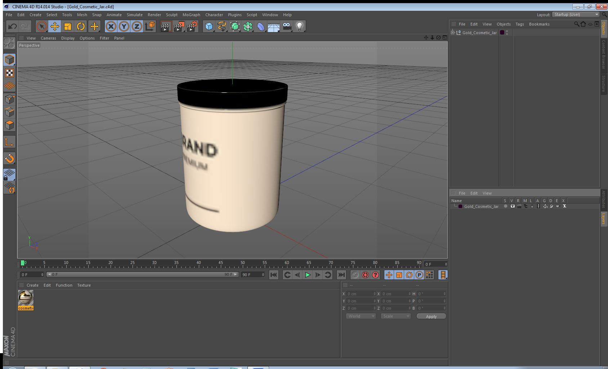Go to start of animation
This screenshot has height=369, width=608.
click(x=274, y=275)
